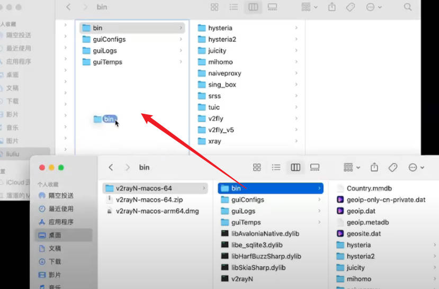
Task: Open the xray folder
Action: click(x=247, y=141)
